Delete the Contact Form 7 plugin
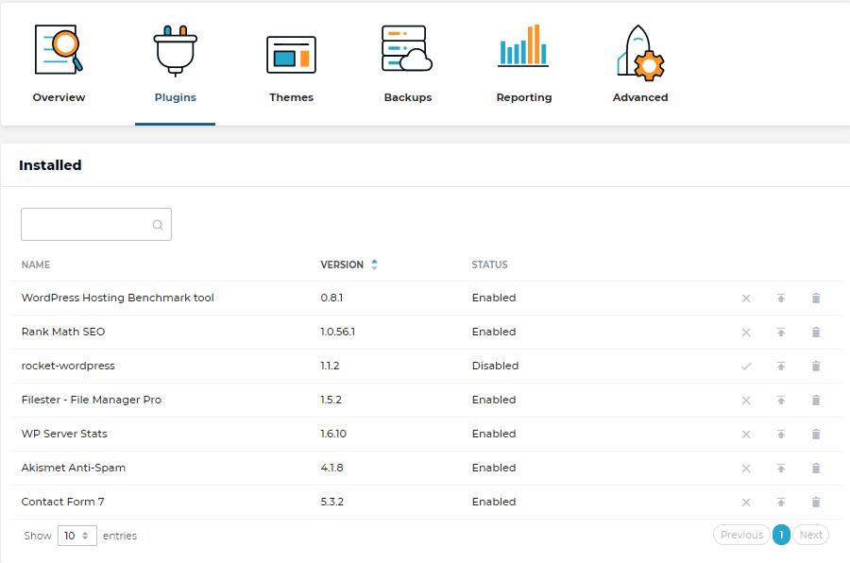The height and width of the screenshot is (563, 850). click(x=816, y=503)
